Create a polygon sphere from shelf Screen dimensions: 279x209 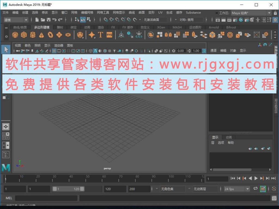click(x=15, y=35)
